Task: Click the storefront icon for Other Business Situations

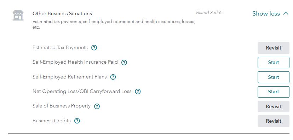Action: (x=18, y=15)
